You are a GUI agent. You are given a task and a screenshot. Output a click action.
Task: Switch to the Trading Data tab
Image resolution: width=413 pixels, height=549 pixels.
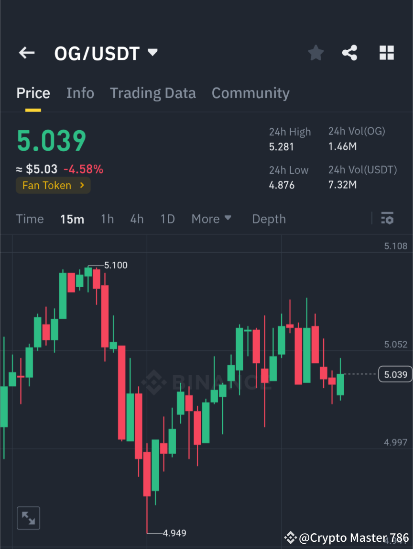coord(153,93)
